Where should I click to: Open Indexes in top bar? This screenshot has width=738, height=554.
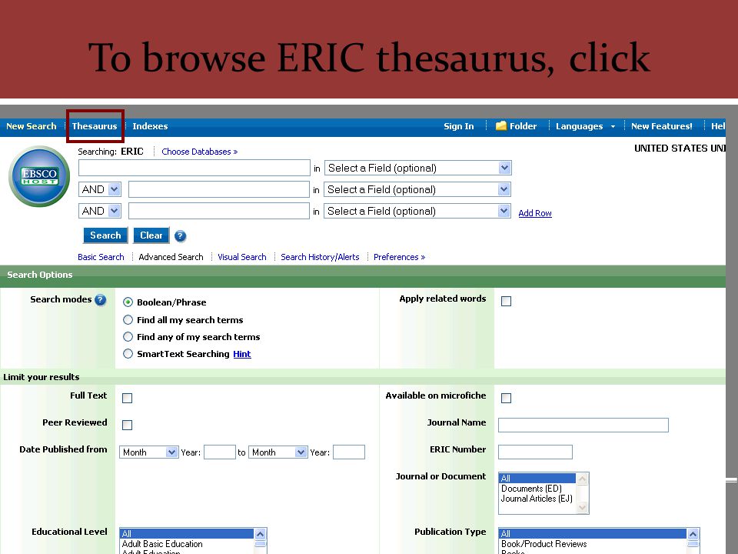click(150, 126)
